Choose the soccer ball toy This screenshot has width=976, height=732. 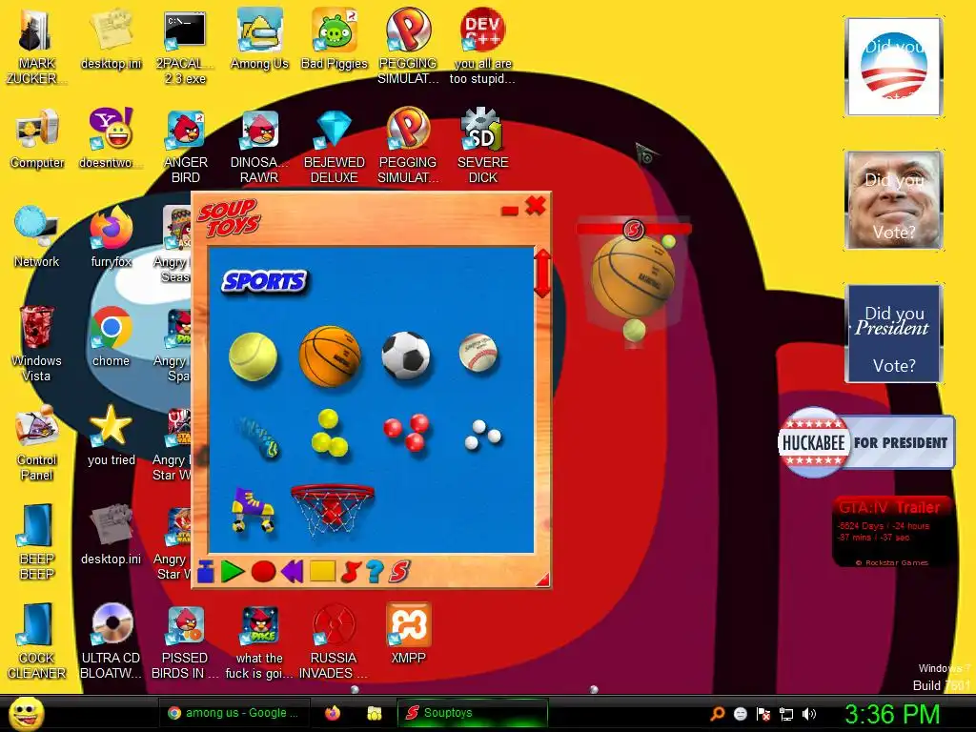(x=406, y=356)
